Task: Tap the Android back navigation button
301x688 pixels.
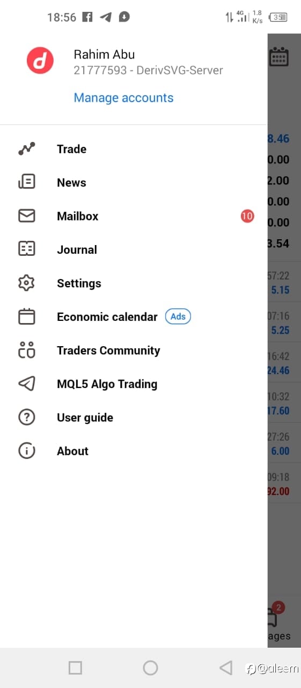Action: click(226, 668)
